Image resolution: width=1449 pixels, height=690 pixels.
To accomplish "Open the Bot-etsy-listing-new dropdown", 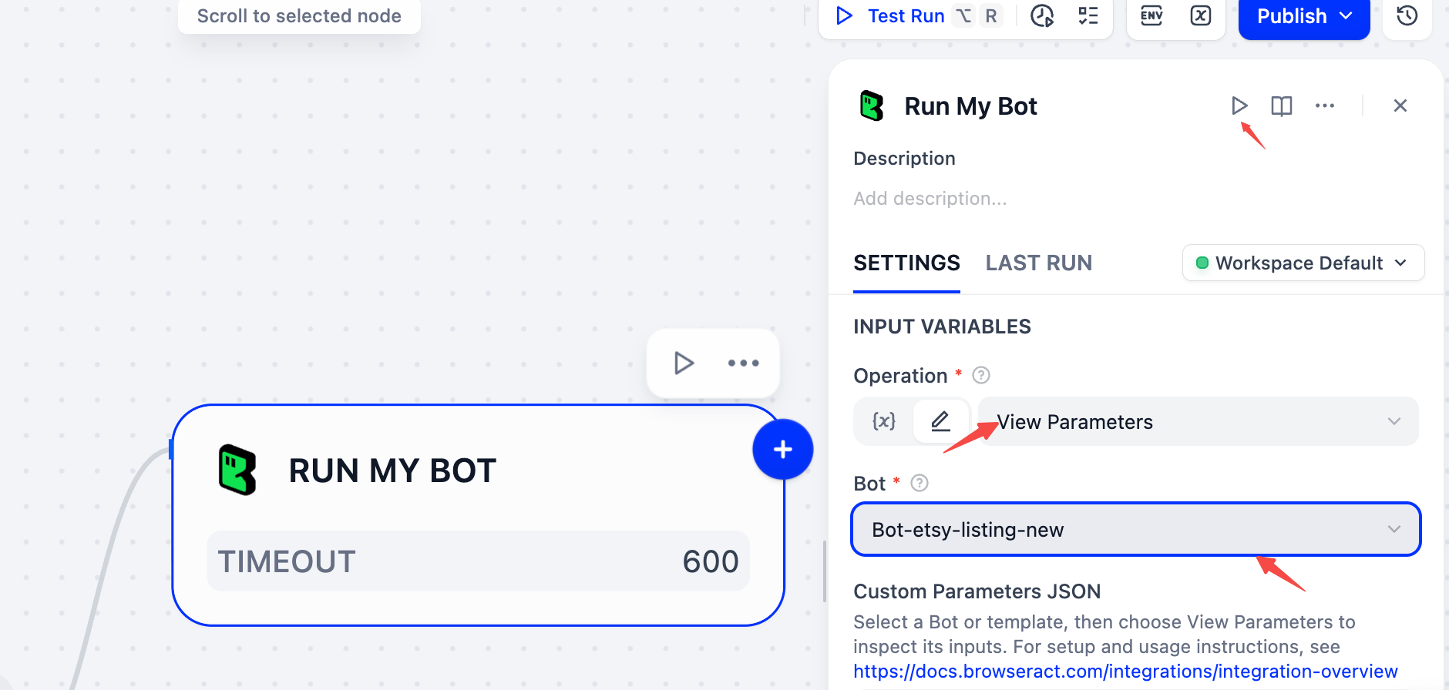I will 1136,529.
